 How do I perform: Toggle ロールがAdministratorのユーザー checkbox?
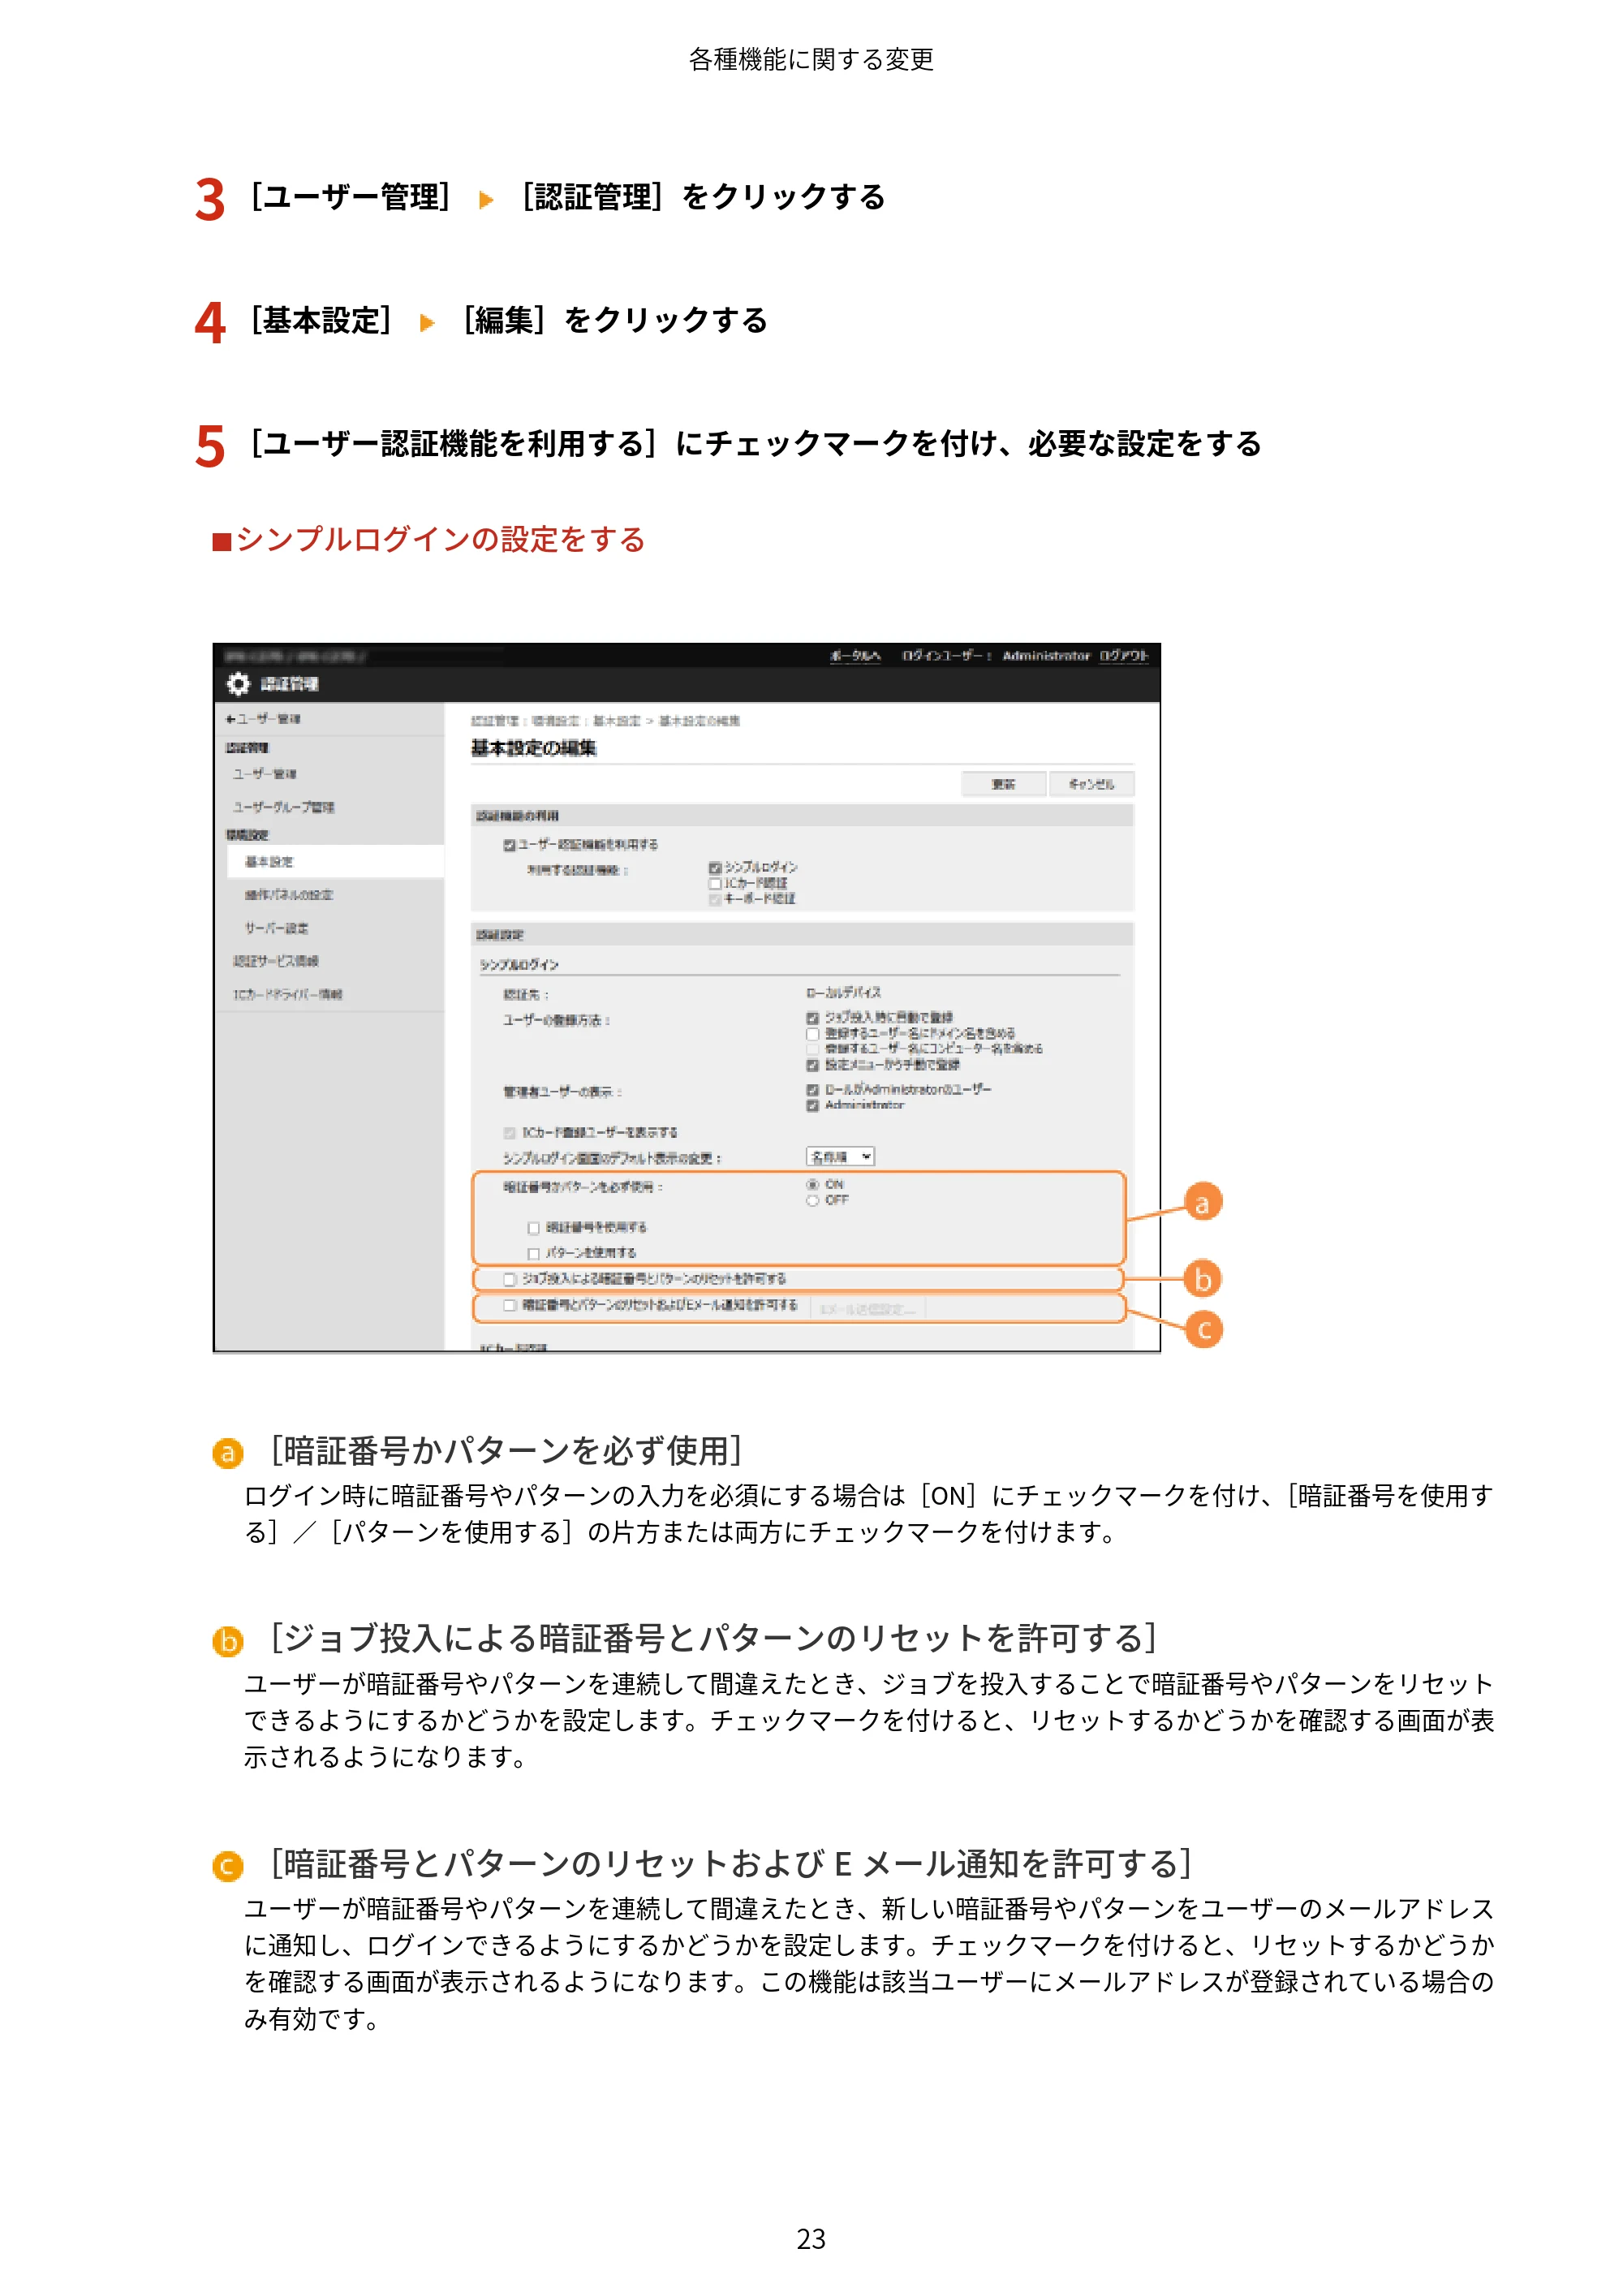coord(813,1090)
